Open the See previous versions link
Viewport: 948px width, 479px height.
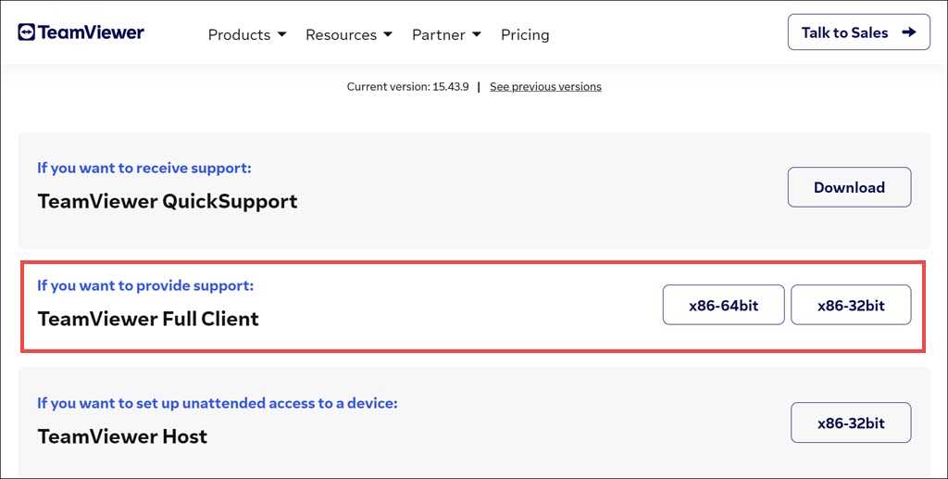click(x=545, y=87)
